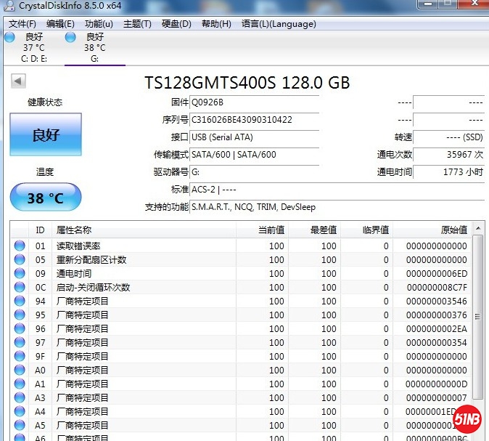Screen dimensions: 489x441
Task: Click status orb for ID 01 read error rate
Action: point(20,246)
